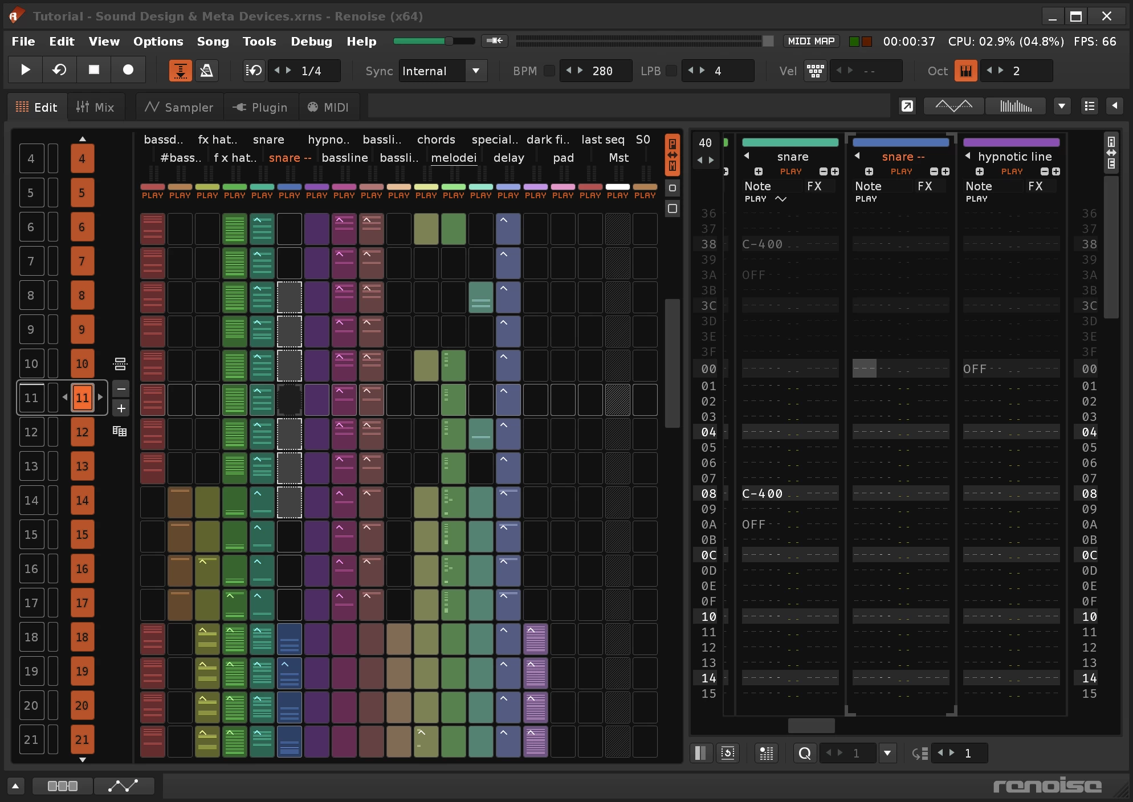Open dropdown arrow beside spectrum icon

1061,106
